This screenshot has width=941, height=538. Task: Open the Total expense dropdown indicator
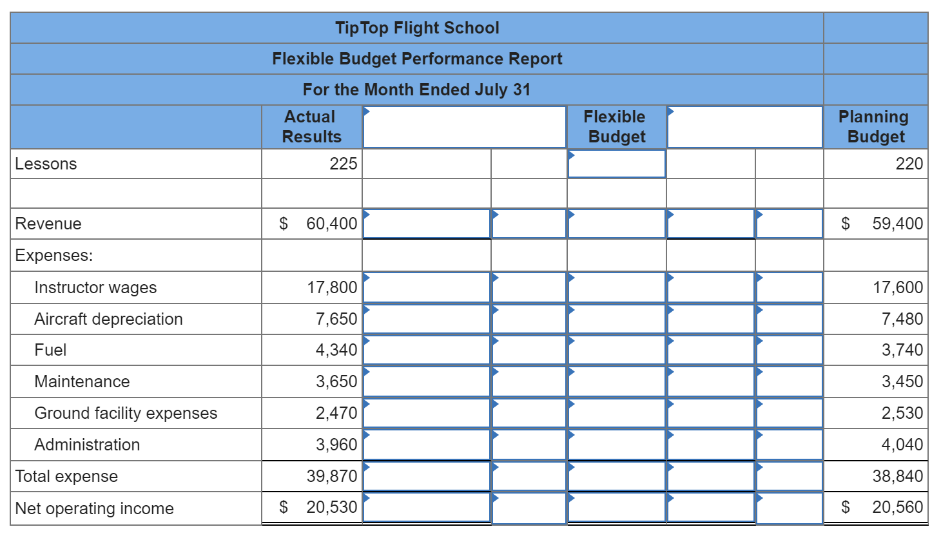[365, 468]
